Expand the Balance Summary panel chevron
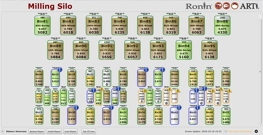This screenshot has width=263, height=135. 2,131
